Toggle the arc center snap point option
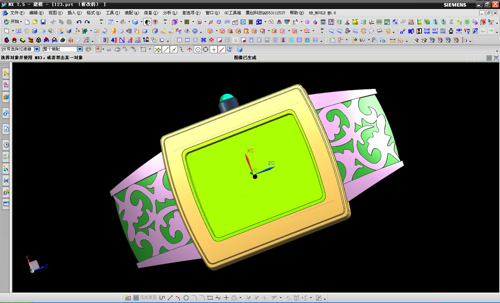This screenshot has width=500, height=303. pyautogui.click(x=198, y=50)
